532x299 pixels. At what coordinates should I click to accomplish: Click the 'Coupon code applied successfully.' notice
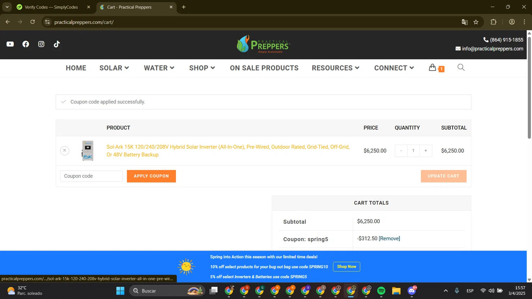coord(263,102)
